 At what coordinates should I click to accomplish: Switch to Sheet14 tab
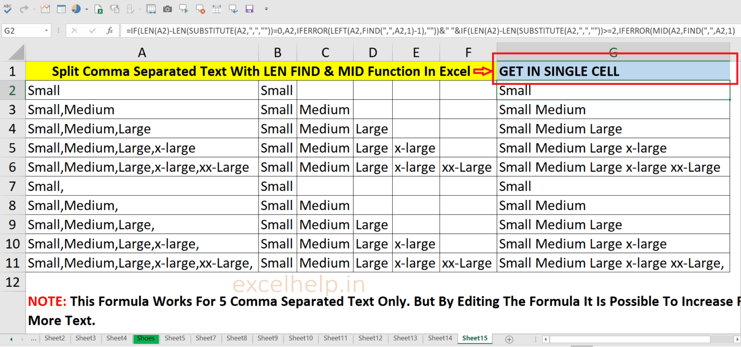(440, 338)
